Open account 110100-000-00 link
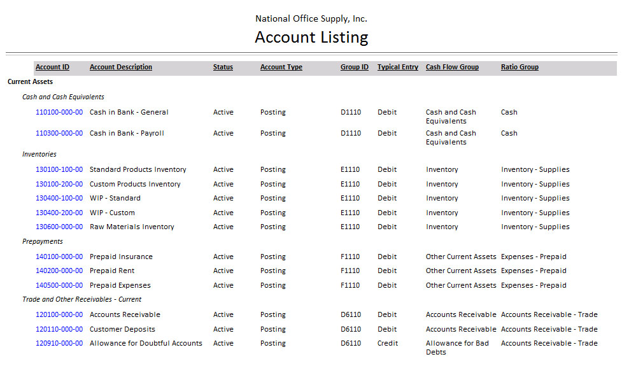Image resolution: width=622 pixels, height=366 pixels. [x=59, y=112]
